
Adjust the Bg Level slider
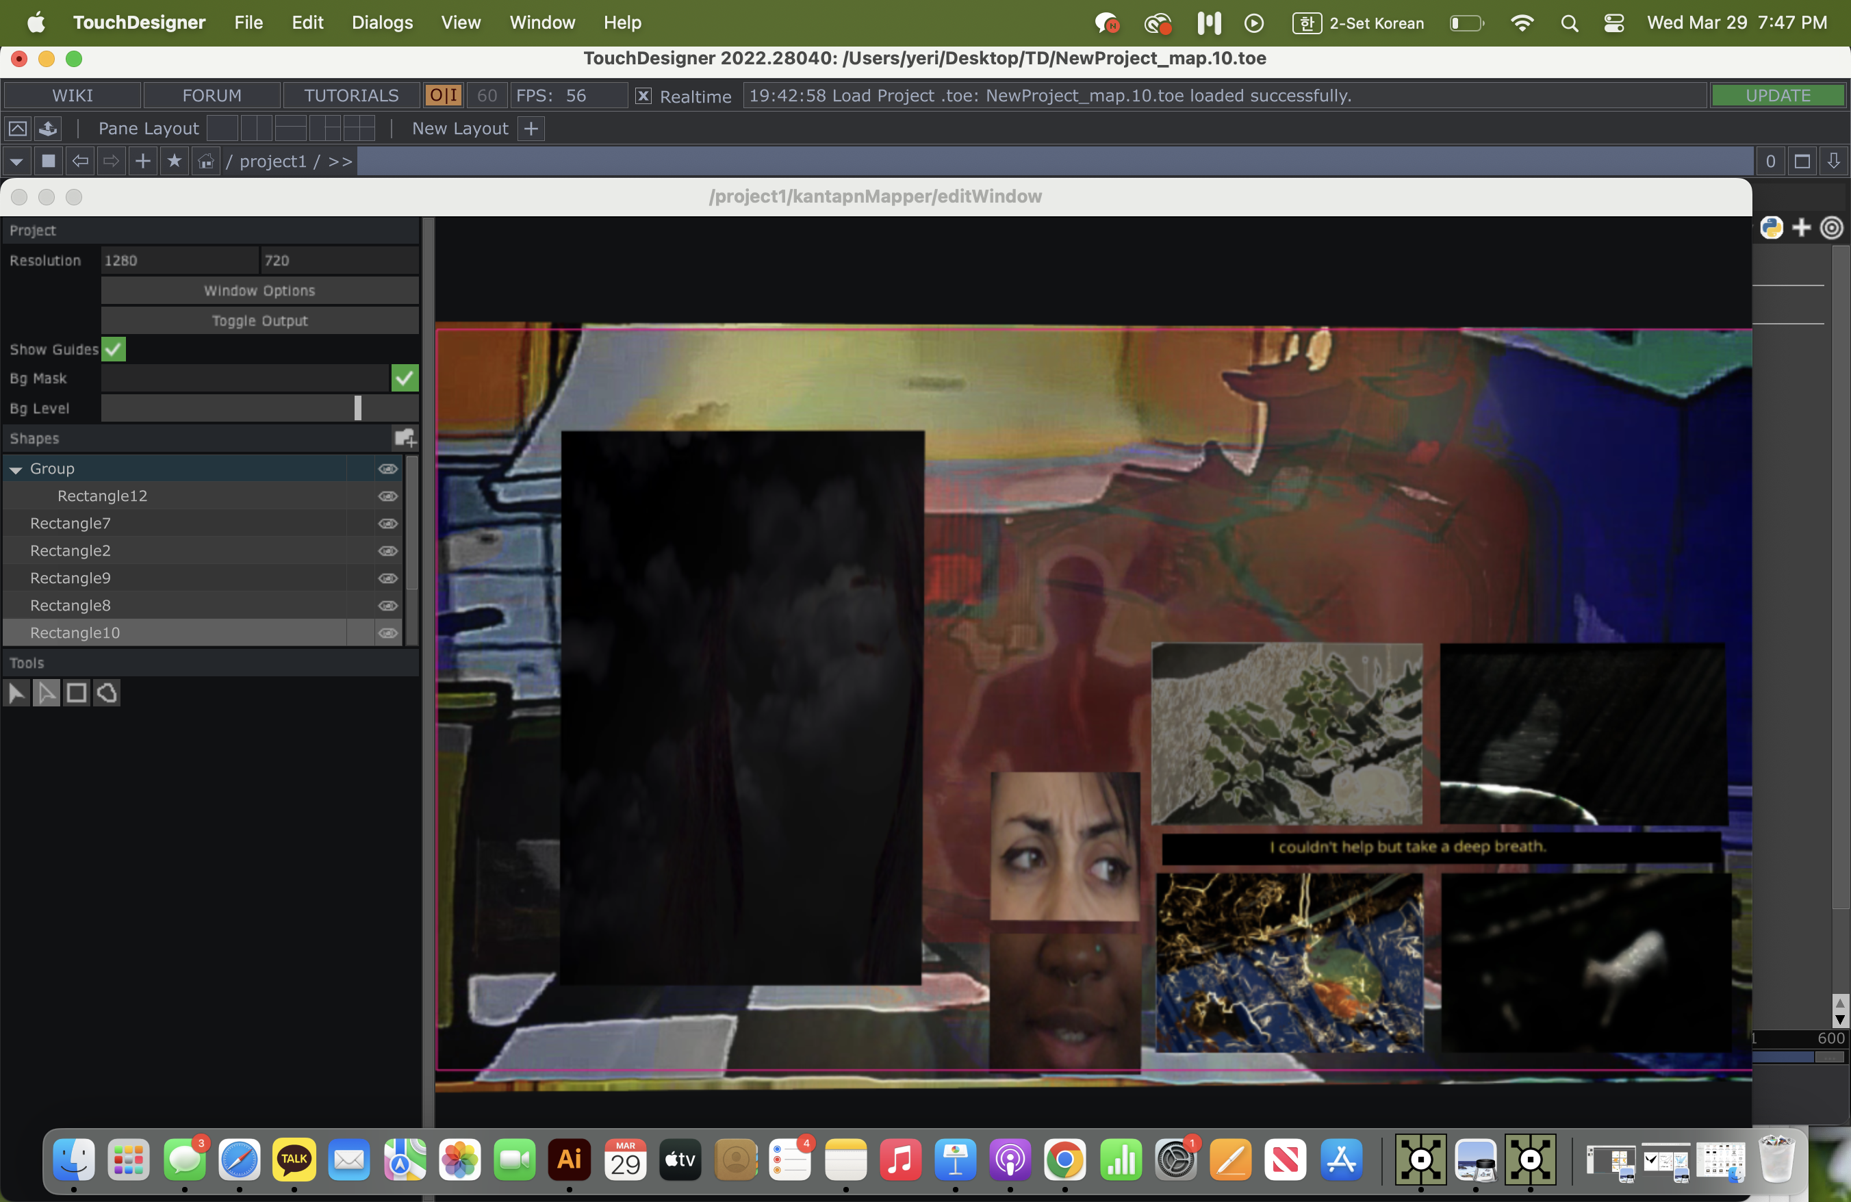[259, 407]
